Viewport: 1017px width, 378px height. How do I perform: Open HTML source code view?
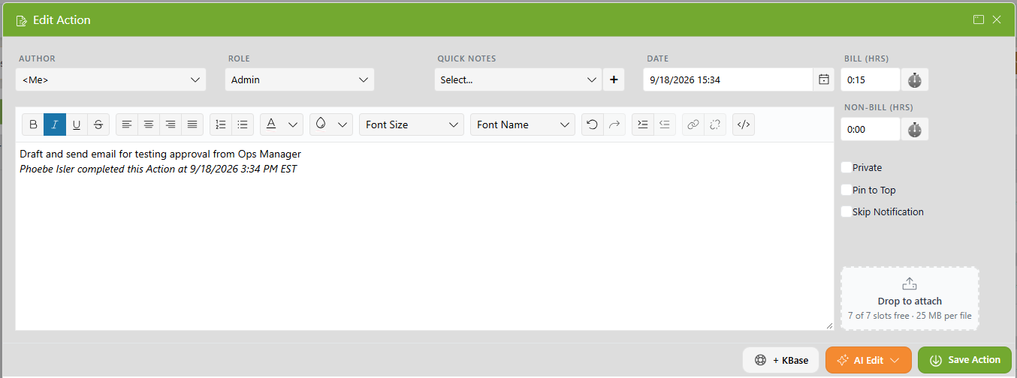click(x=744, y=124)
